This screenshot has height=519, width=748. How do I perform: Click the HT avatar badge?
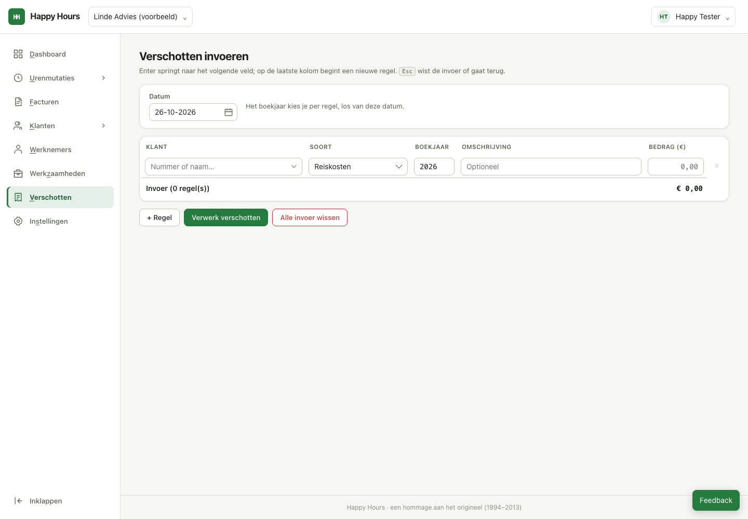point(664,17)
